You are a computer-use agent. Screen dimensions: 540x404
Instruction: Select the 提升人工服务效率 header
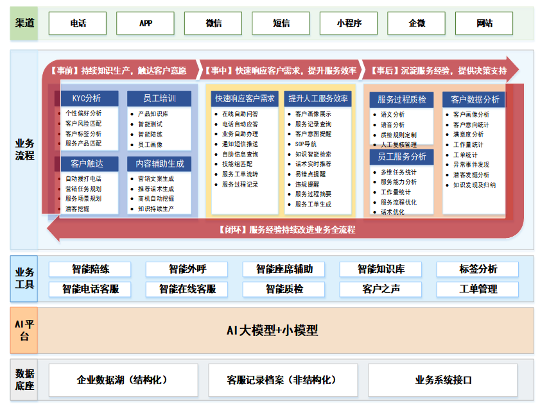point(318,99)
